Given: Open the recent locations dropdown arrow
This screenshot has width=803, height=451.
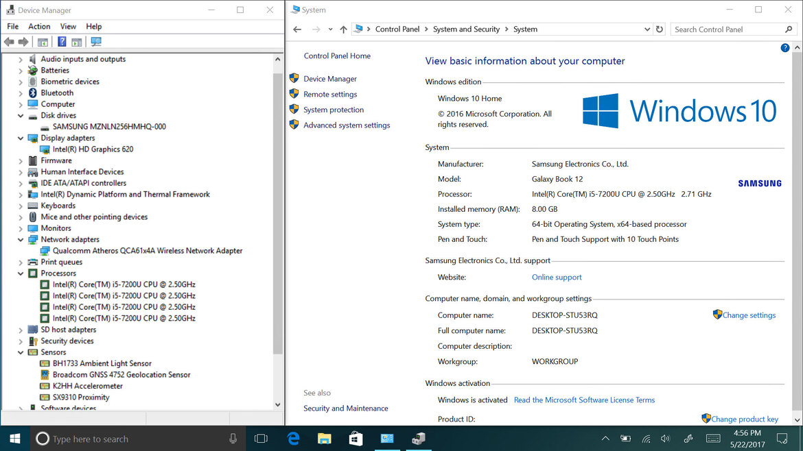Looking at the screenshot, I should click(330, 29).
